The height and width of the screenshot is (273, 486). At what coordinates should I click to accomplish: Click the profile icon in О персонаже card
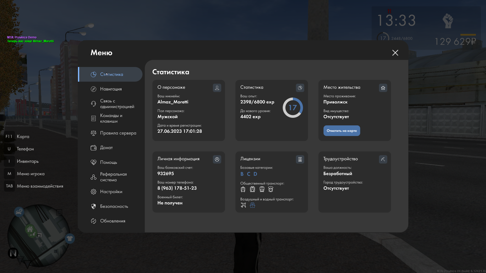[x=217, y=88]
